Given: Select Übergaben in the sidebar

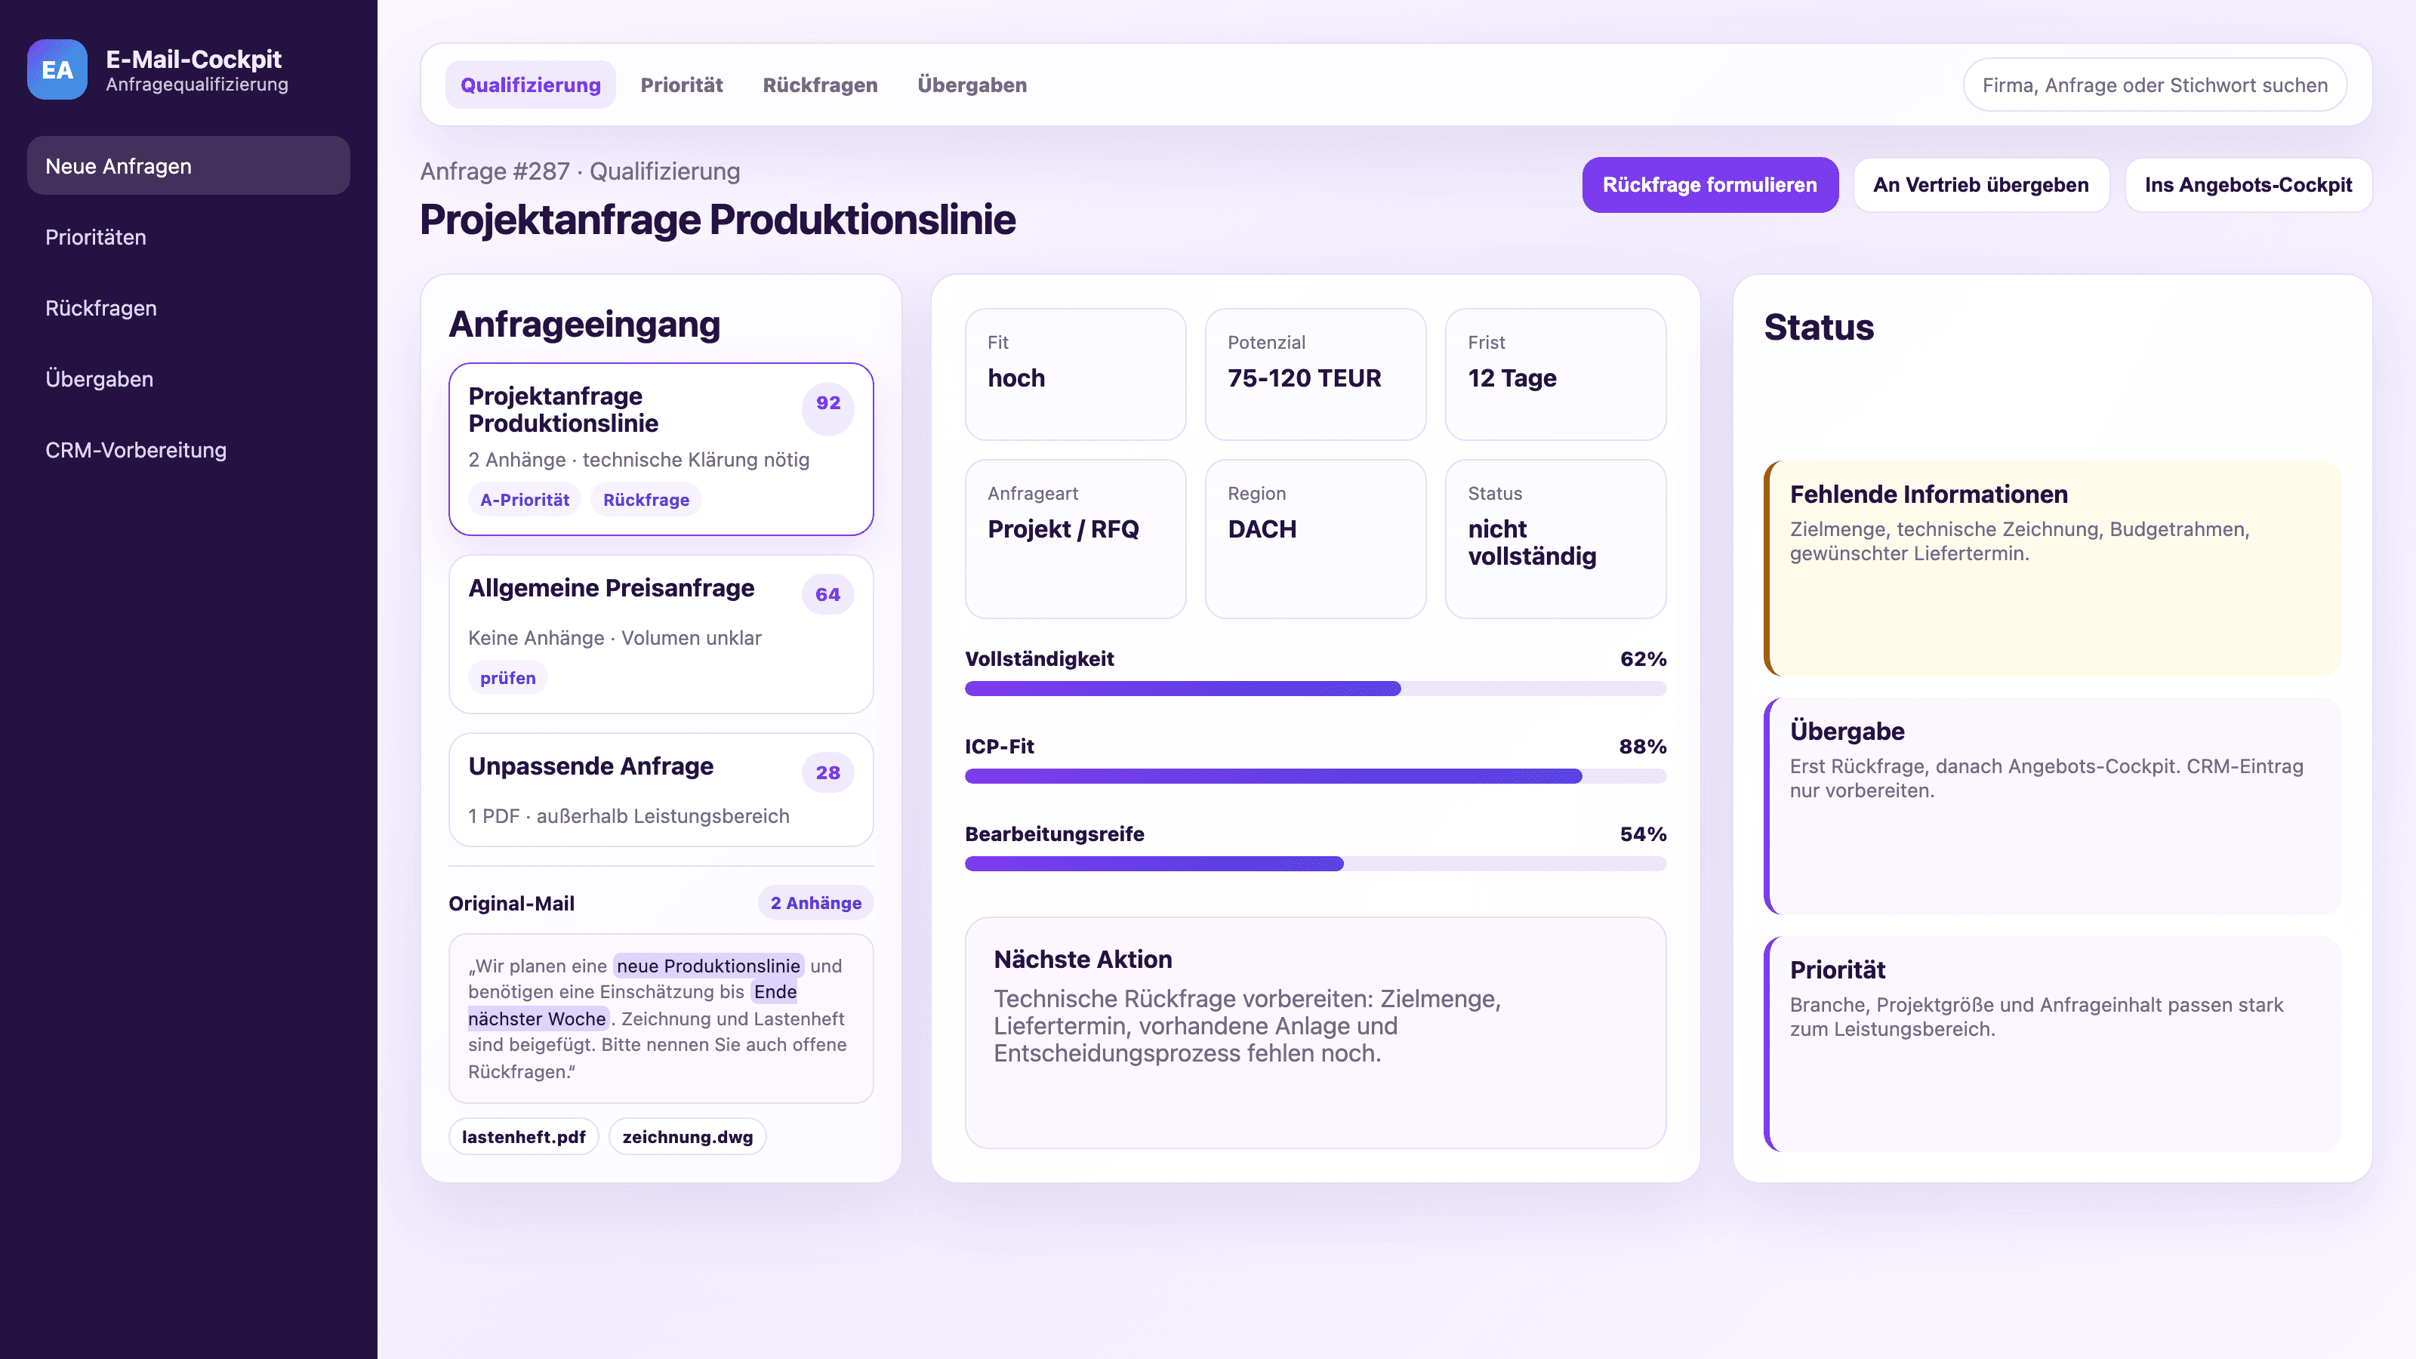Looking at the screenshot, I should tap(189, 379).
